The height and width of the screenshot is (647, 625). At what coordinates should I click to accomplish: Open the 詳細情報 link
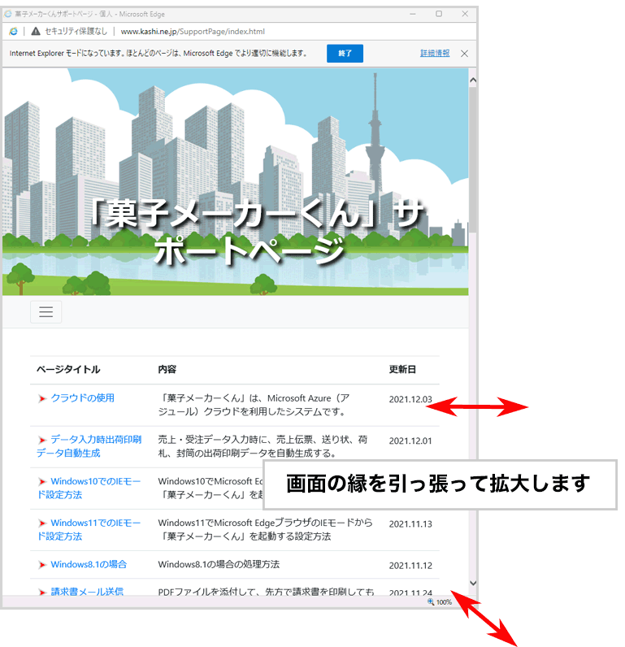(435, 53)
